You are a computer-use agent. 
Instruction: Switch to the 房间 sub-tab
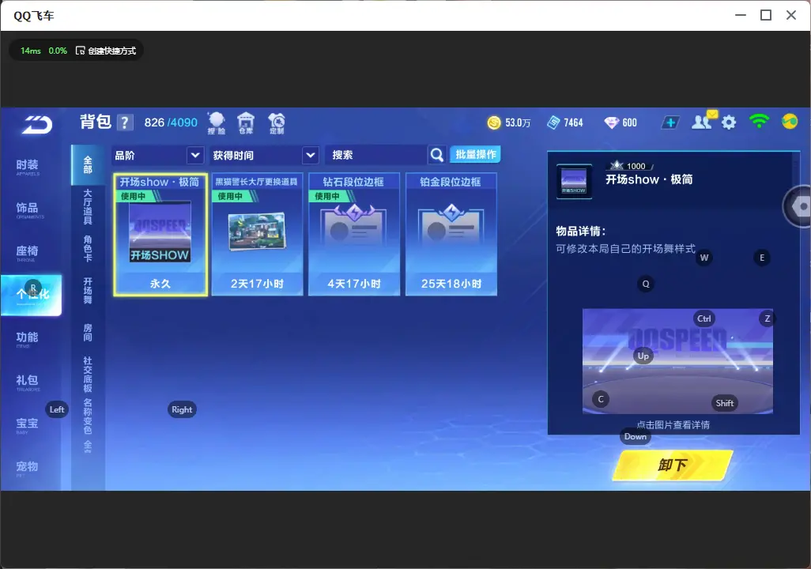88,333
